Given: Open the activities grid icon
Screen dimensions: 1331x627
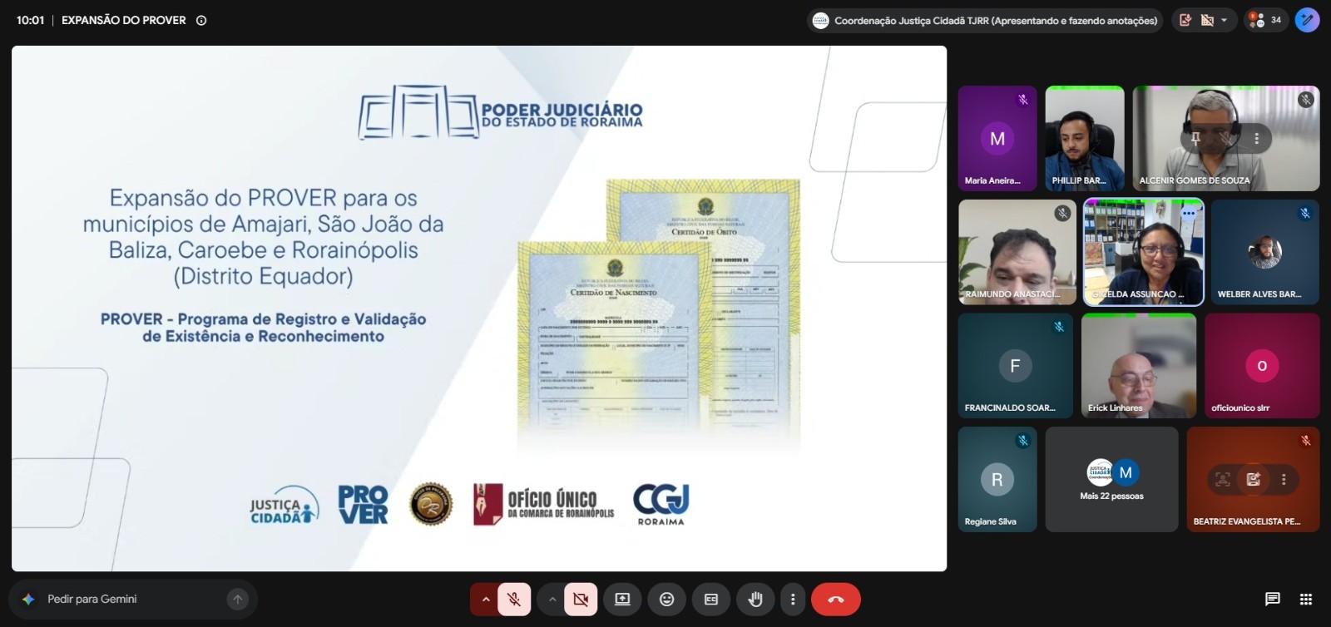Looking at the screenshot, I should [1306, 599].
